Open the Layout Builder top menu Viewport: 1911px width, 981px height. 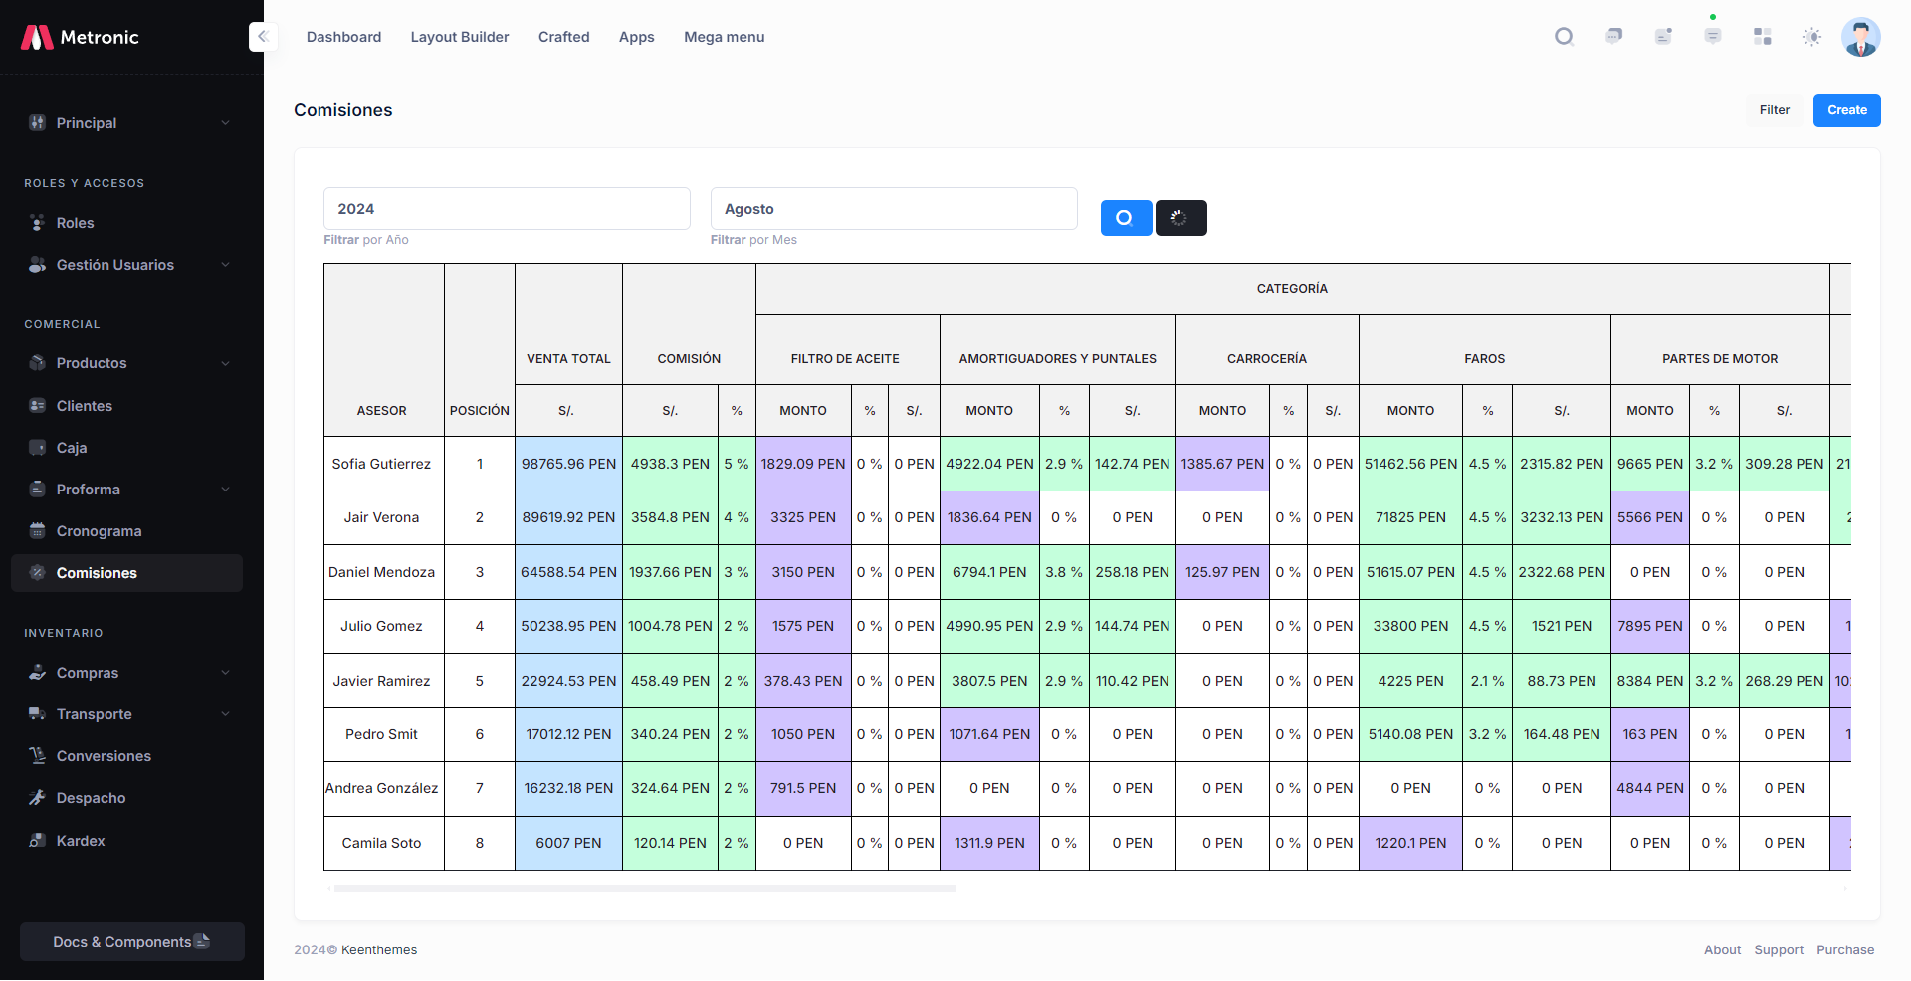coord(459,37)
